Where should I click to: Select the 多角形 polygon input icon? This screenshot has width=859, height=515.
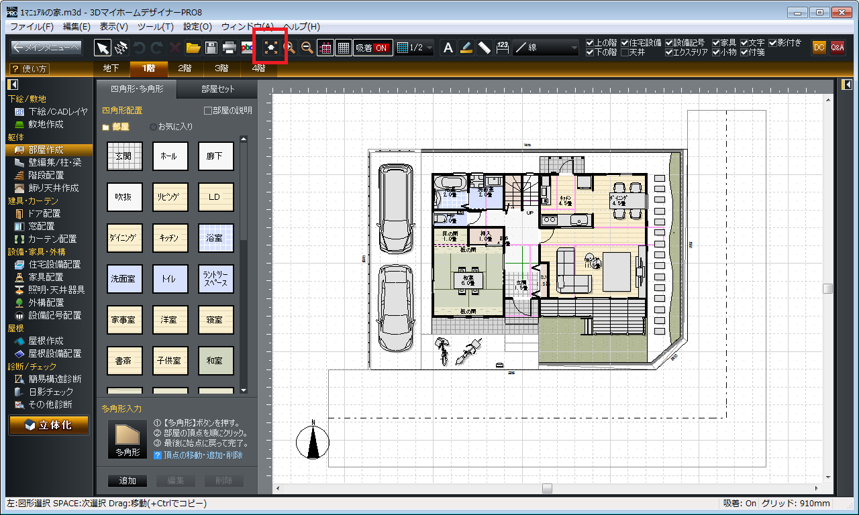(x=128, y=439)
